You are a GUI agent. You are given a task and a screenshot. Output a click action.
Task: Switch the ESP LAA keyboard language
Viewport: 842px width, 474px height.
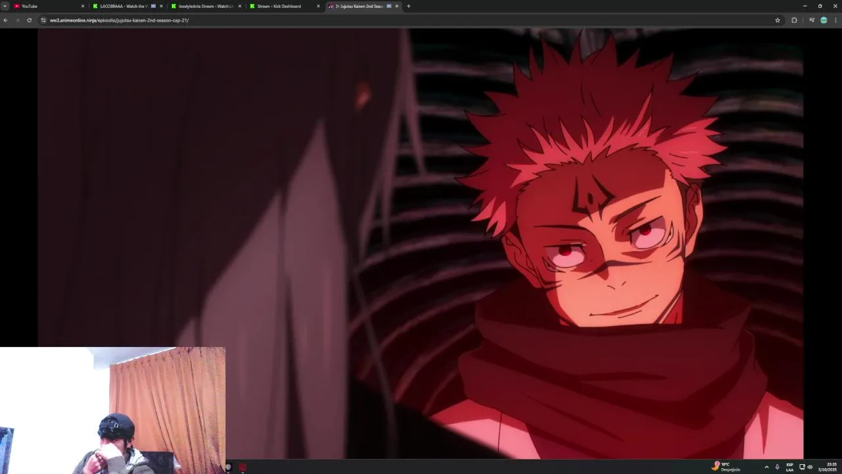(789, 467)
